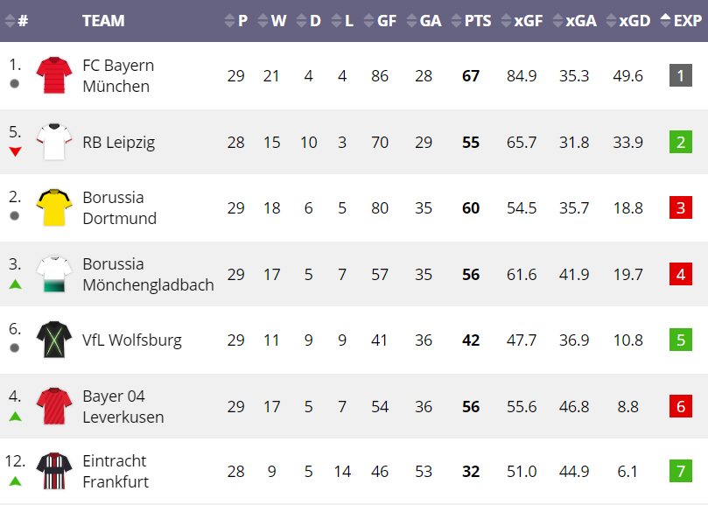Click RB Leipzig white jersey icon

[x=54, y=142]
